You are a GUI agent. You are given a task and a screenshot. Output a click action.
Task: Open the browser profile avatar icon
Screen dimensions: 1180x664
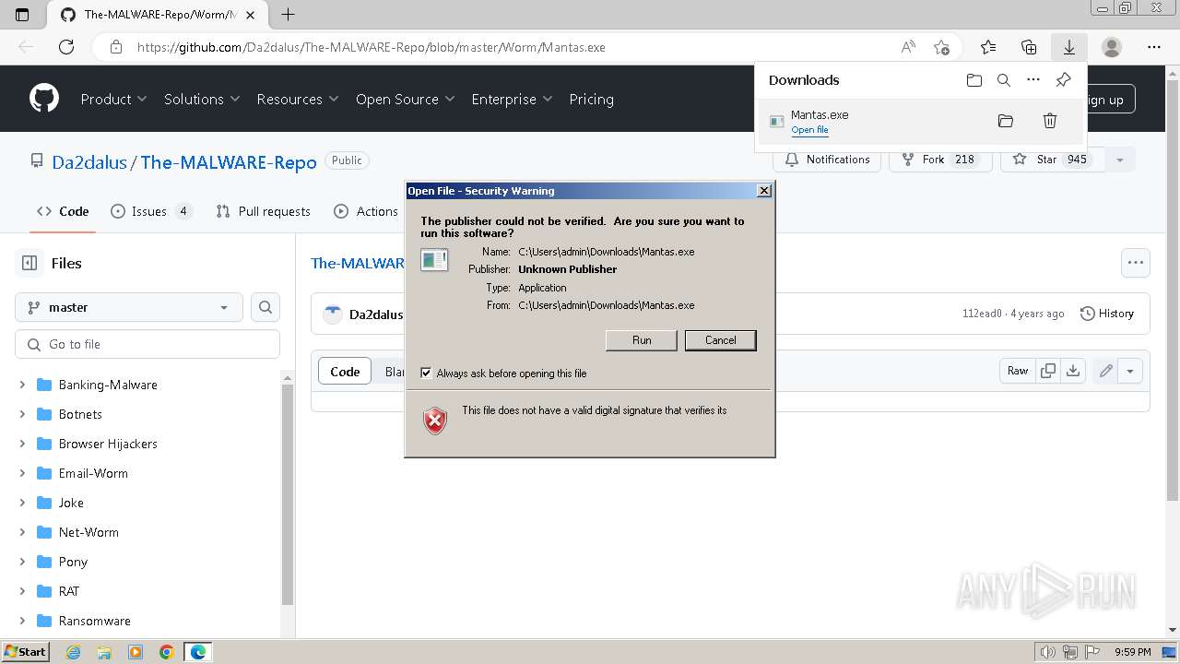(1112, 47)
